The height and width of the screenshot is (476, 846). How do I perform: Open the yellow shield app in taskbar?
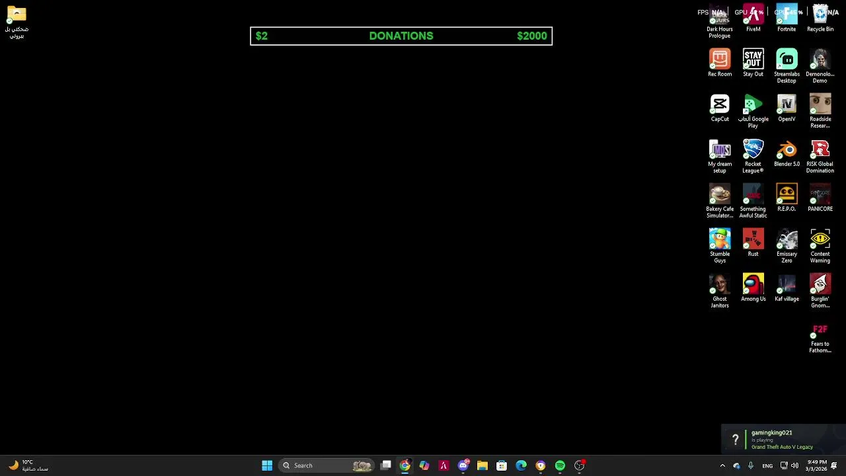point(541,465)
